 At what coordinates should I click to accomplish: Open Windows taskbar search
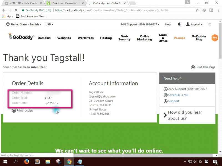pyautogui.click(x=16, y=162)
